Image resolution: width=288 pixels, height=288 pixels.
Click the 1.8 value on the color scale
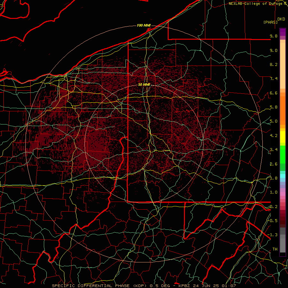[274, 178]
